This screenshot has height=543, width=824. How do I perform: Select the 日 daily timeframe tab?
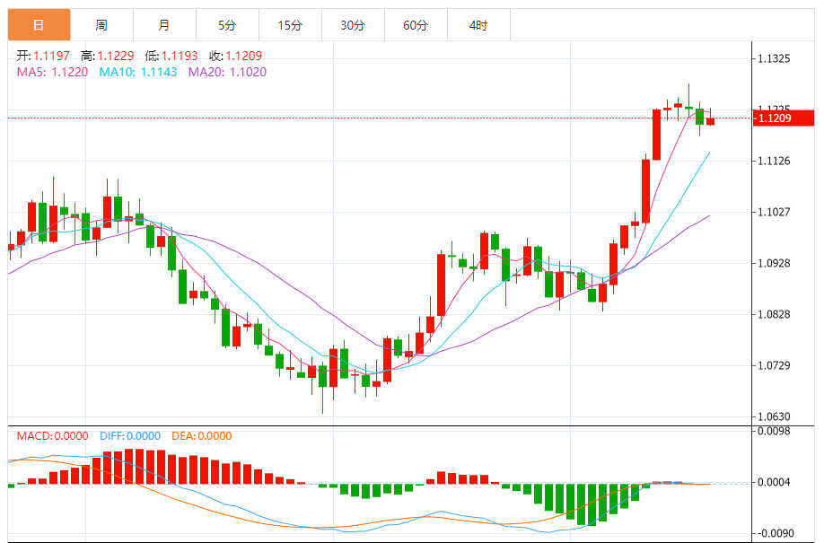point(39,25)
